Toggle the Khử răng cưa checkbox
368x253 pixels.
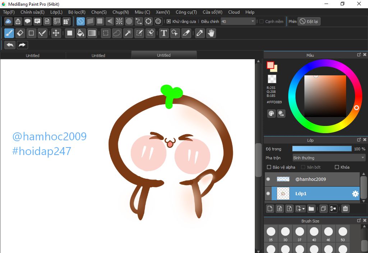[x=169, y=22]
